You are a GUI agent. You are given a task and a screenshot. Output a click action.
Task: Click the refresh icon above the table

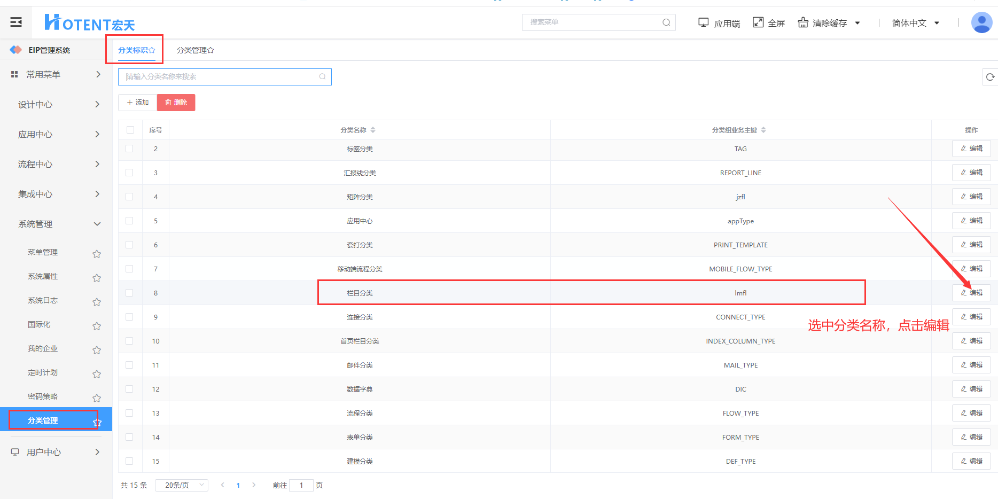pos(990,77)
